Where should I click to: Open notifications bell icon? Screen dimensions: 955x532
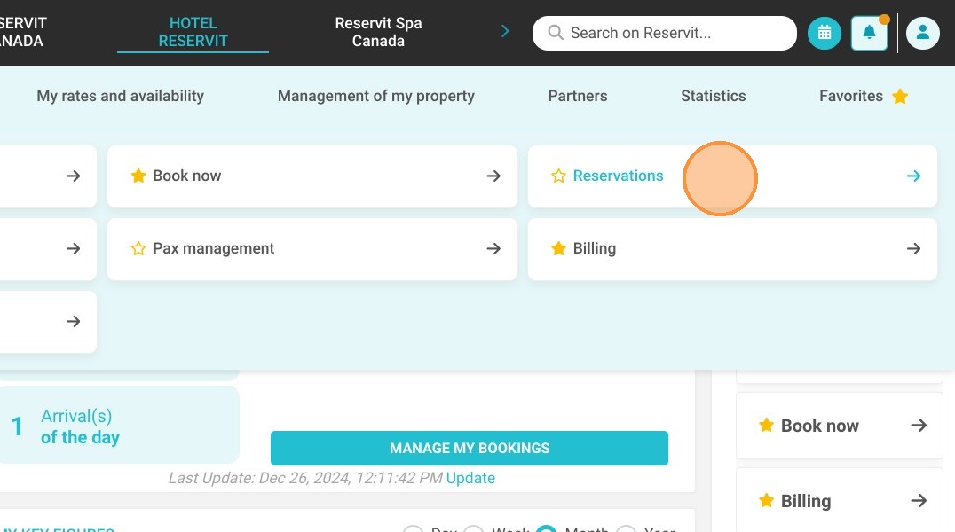(x=869, y=33)
